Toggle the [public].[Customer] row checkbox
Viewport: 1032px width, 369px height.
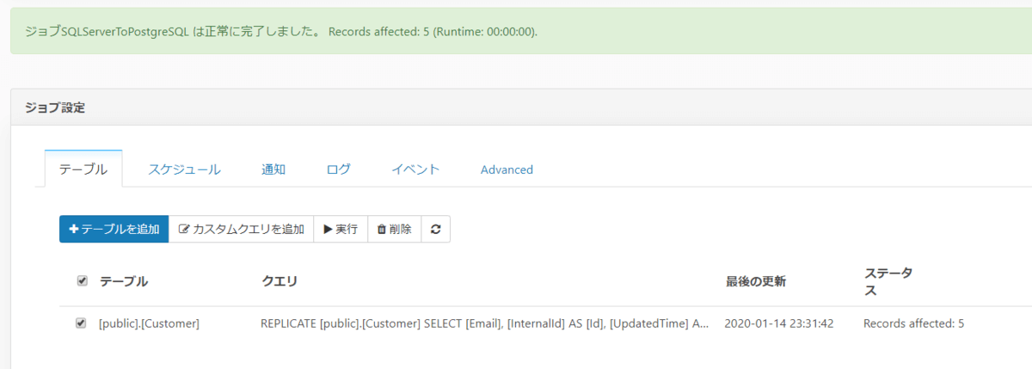click(82, 323)
